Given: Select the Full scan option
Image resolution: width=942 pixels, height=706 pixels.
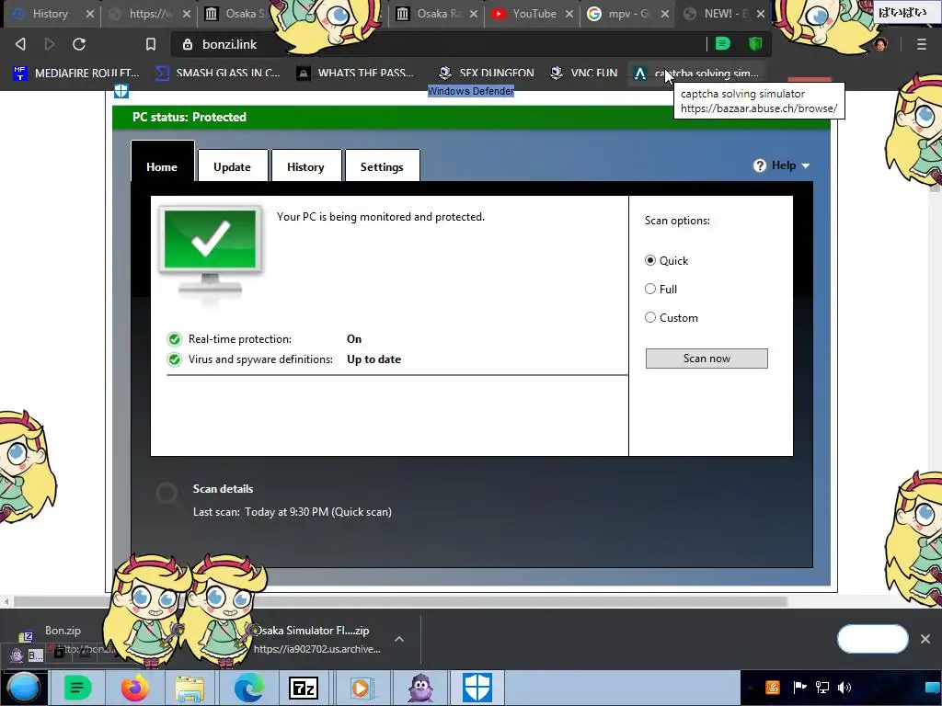Looking at the screenshot, I should pos(650,290).
